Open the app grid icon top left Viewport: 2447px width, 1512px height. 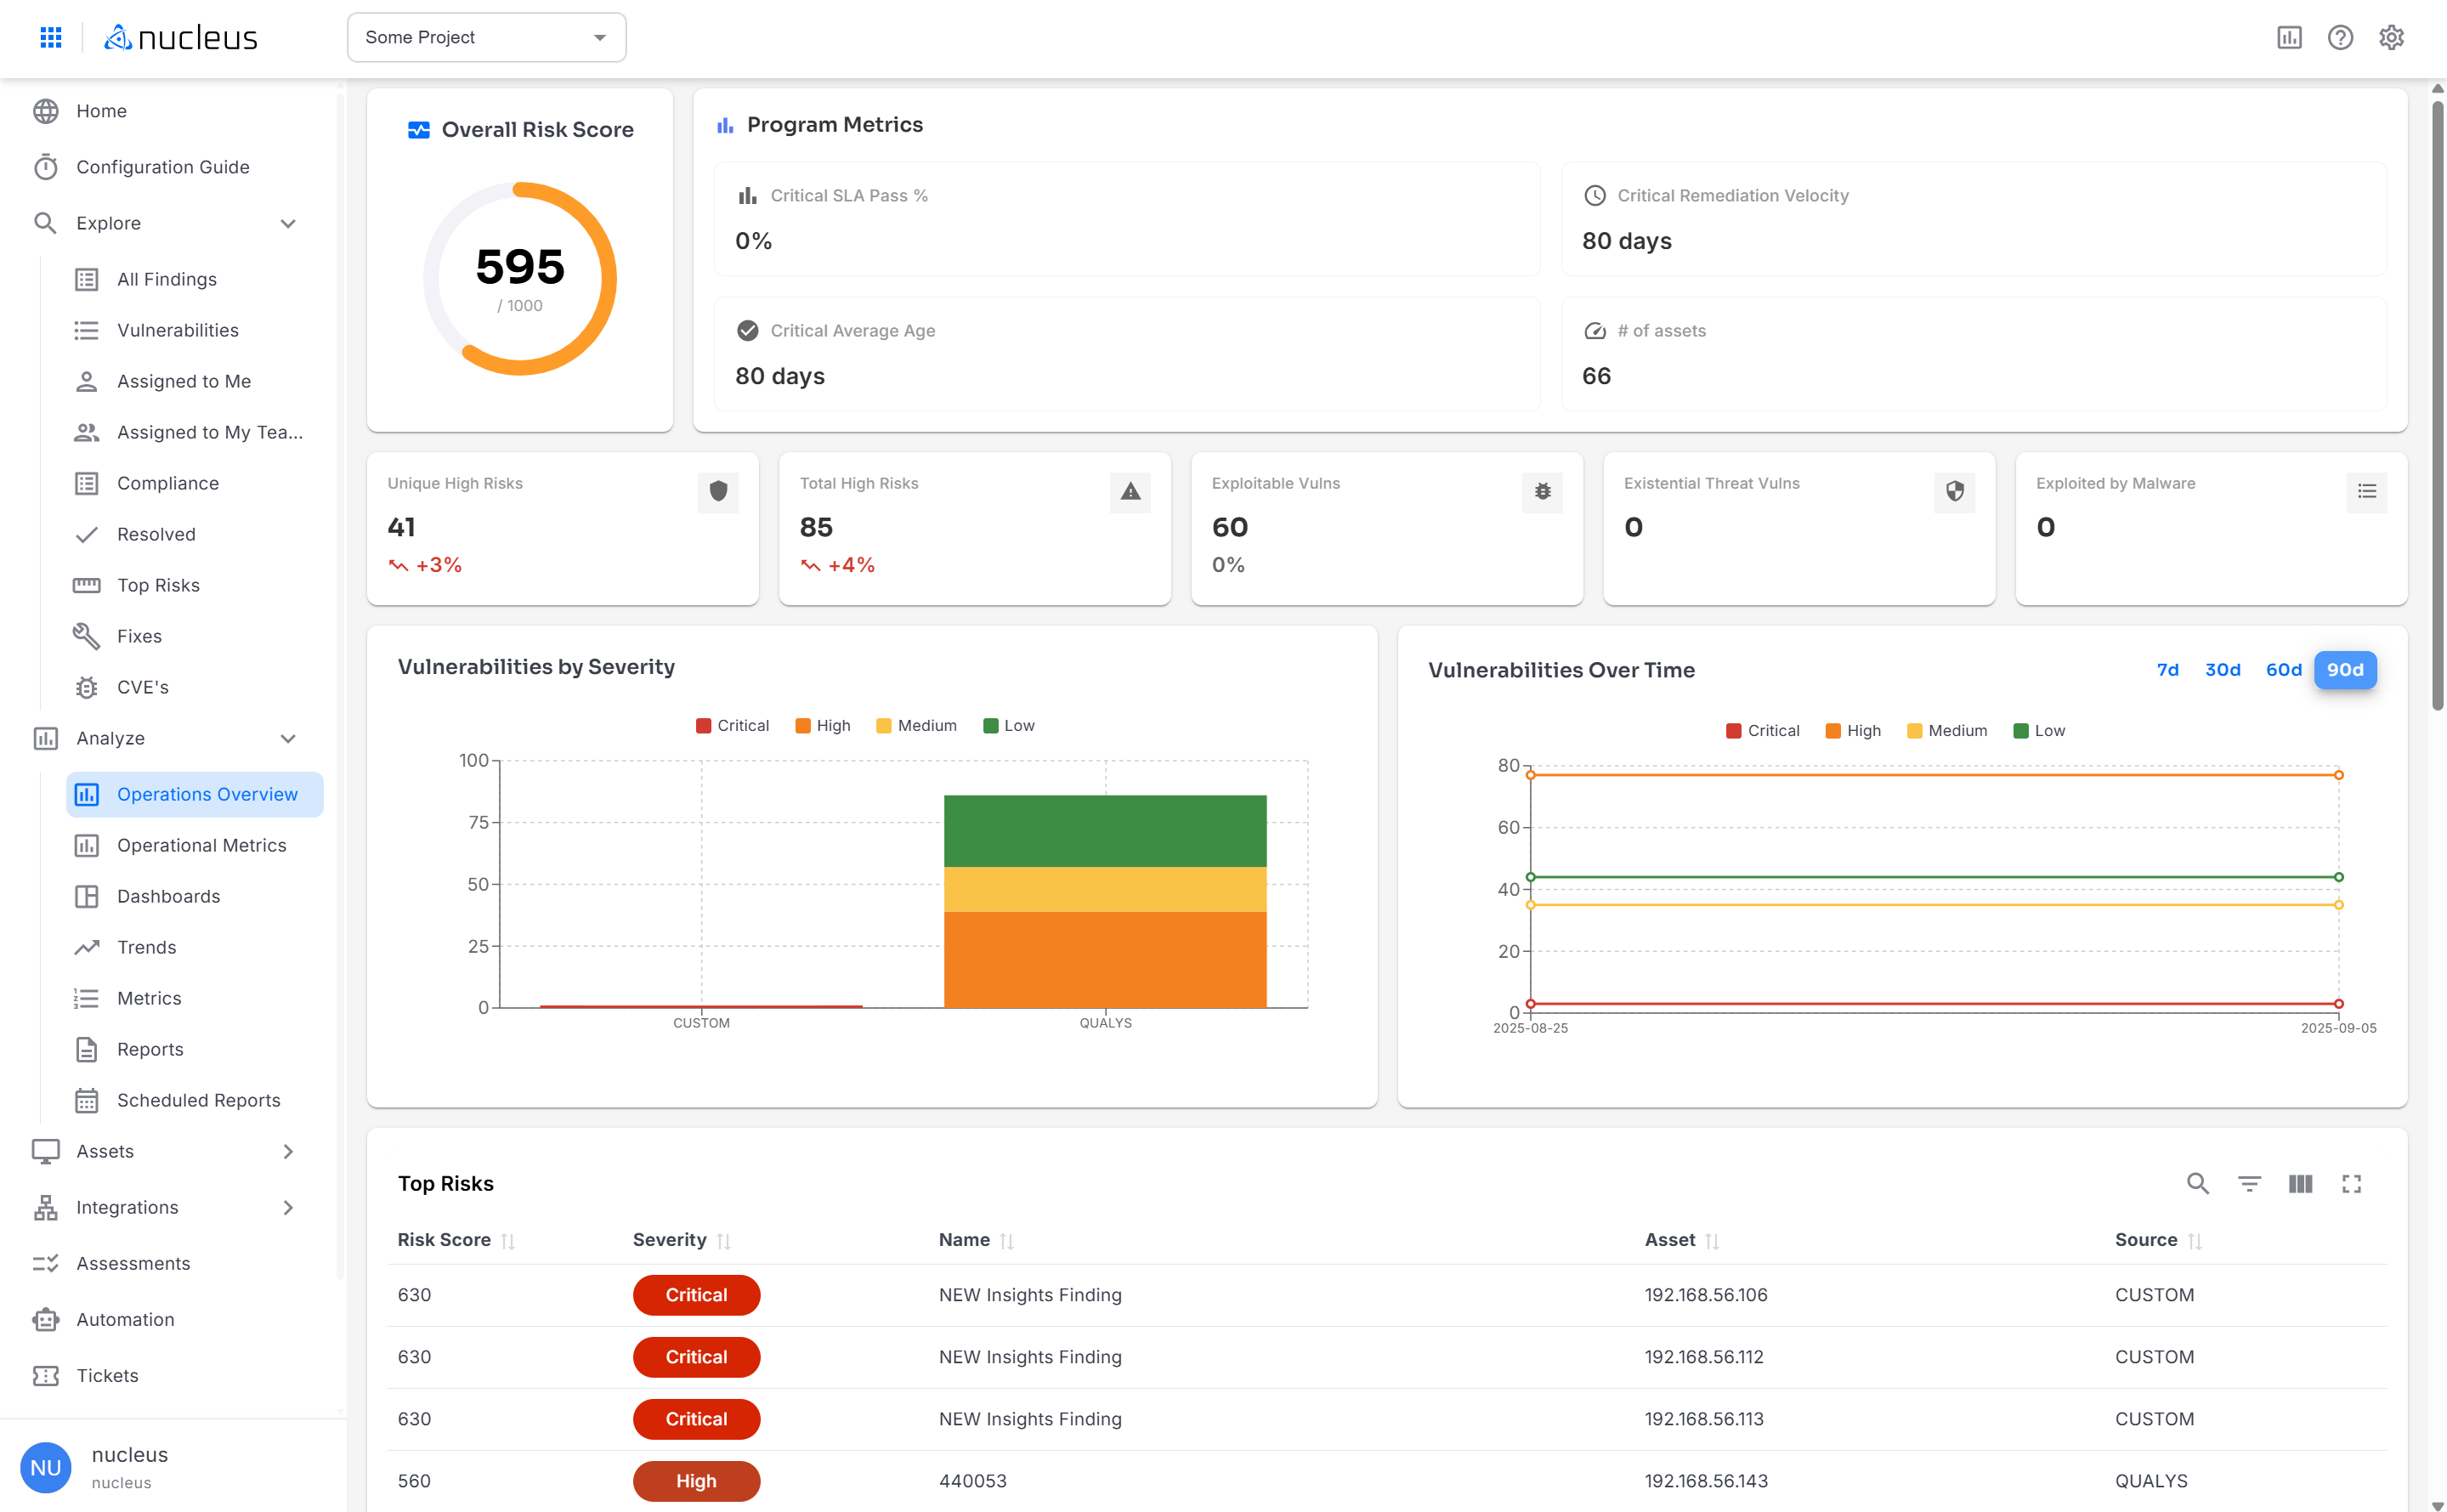(50, 37)
